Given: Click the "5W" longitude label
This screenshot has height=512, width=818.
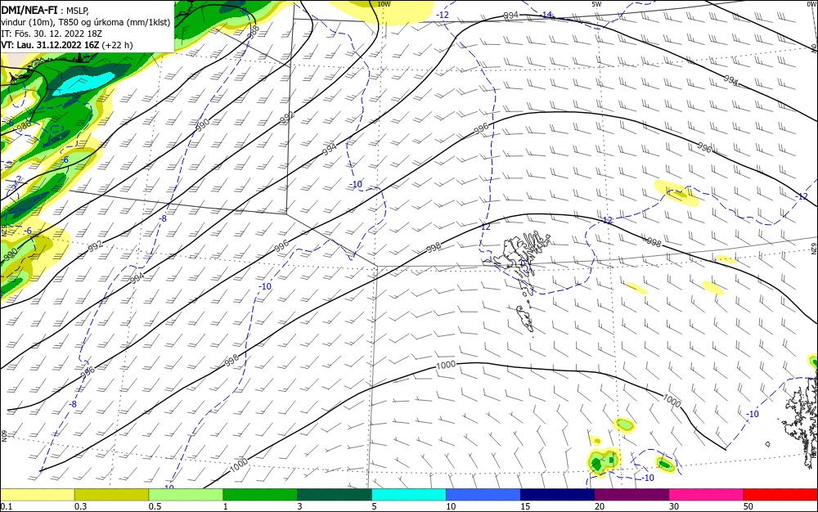Looking at the screenshot, I should pos(596,4).
